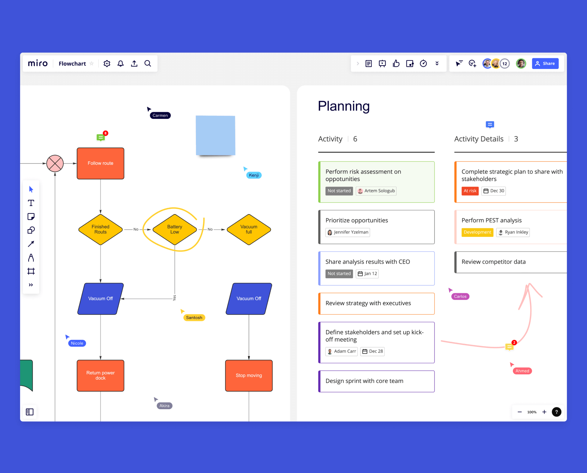This screenshot has height=473, width=587.
Task: Select the Return power dock block
Action: click(101, 375)
